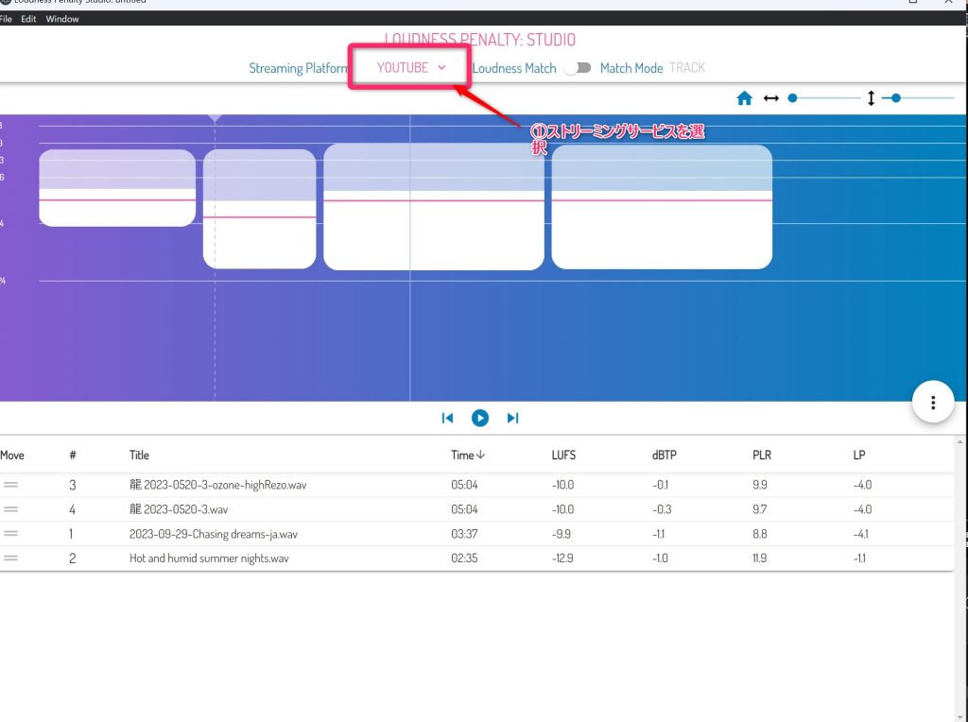This screenshot has height=722, width=968.
Task: Open the Edit menu
Action: click(x=29, y=19)
